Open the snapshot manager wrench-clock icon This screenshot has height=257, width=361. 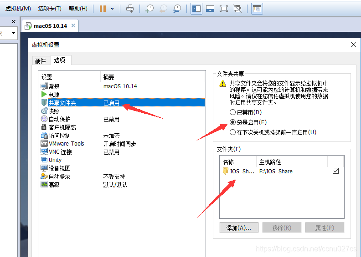pos(177,9)
